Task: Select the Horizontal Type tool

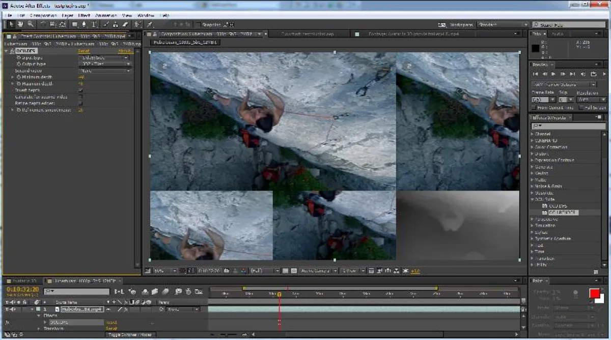Action: [x=95, y=24]
